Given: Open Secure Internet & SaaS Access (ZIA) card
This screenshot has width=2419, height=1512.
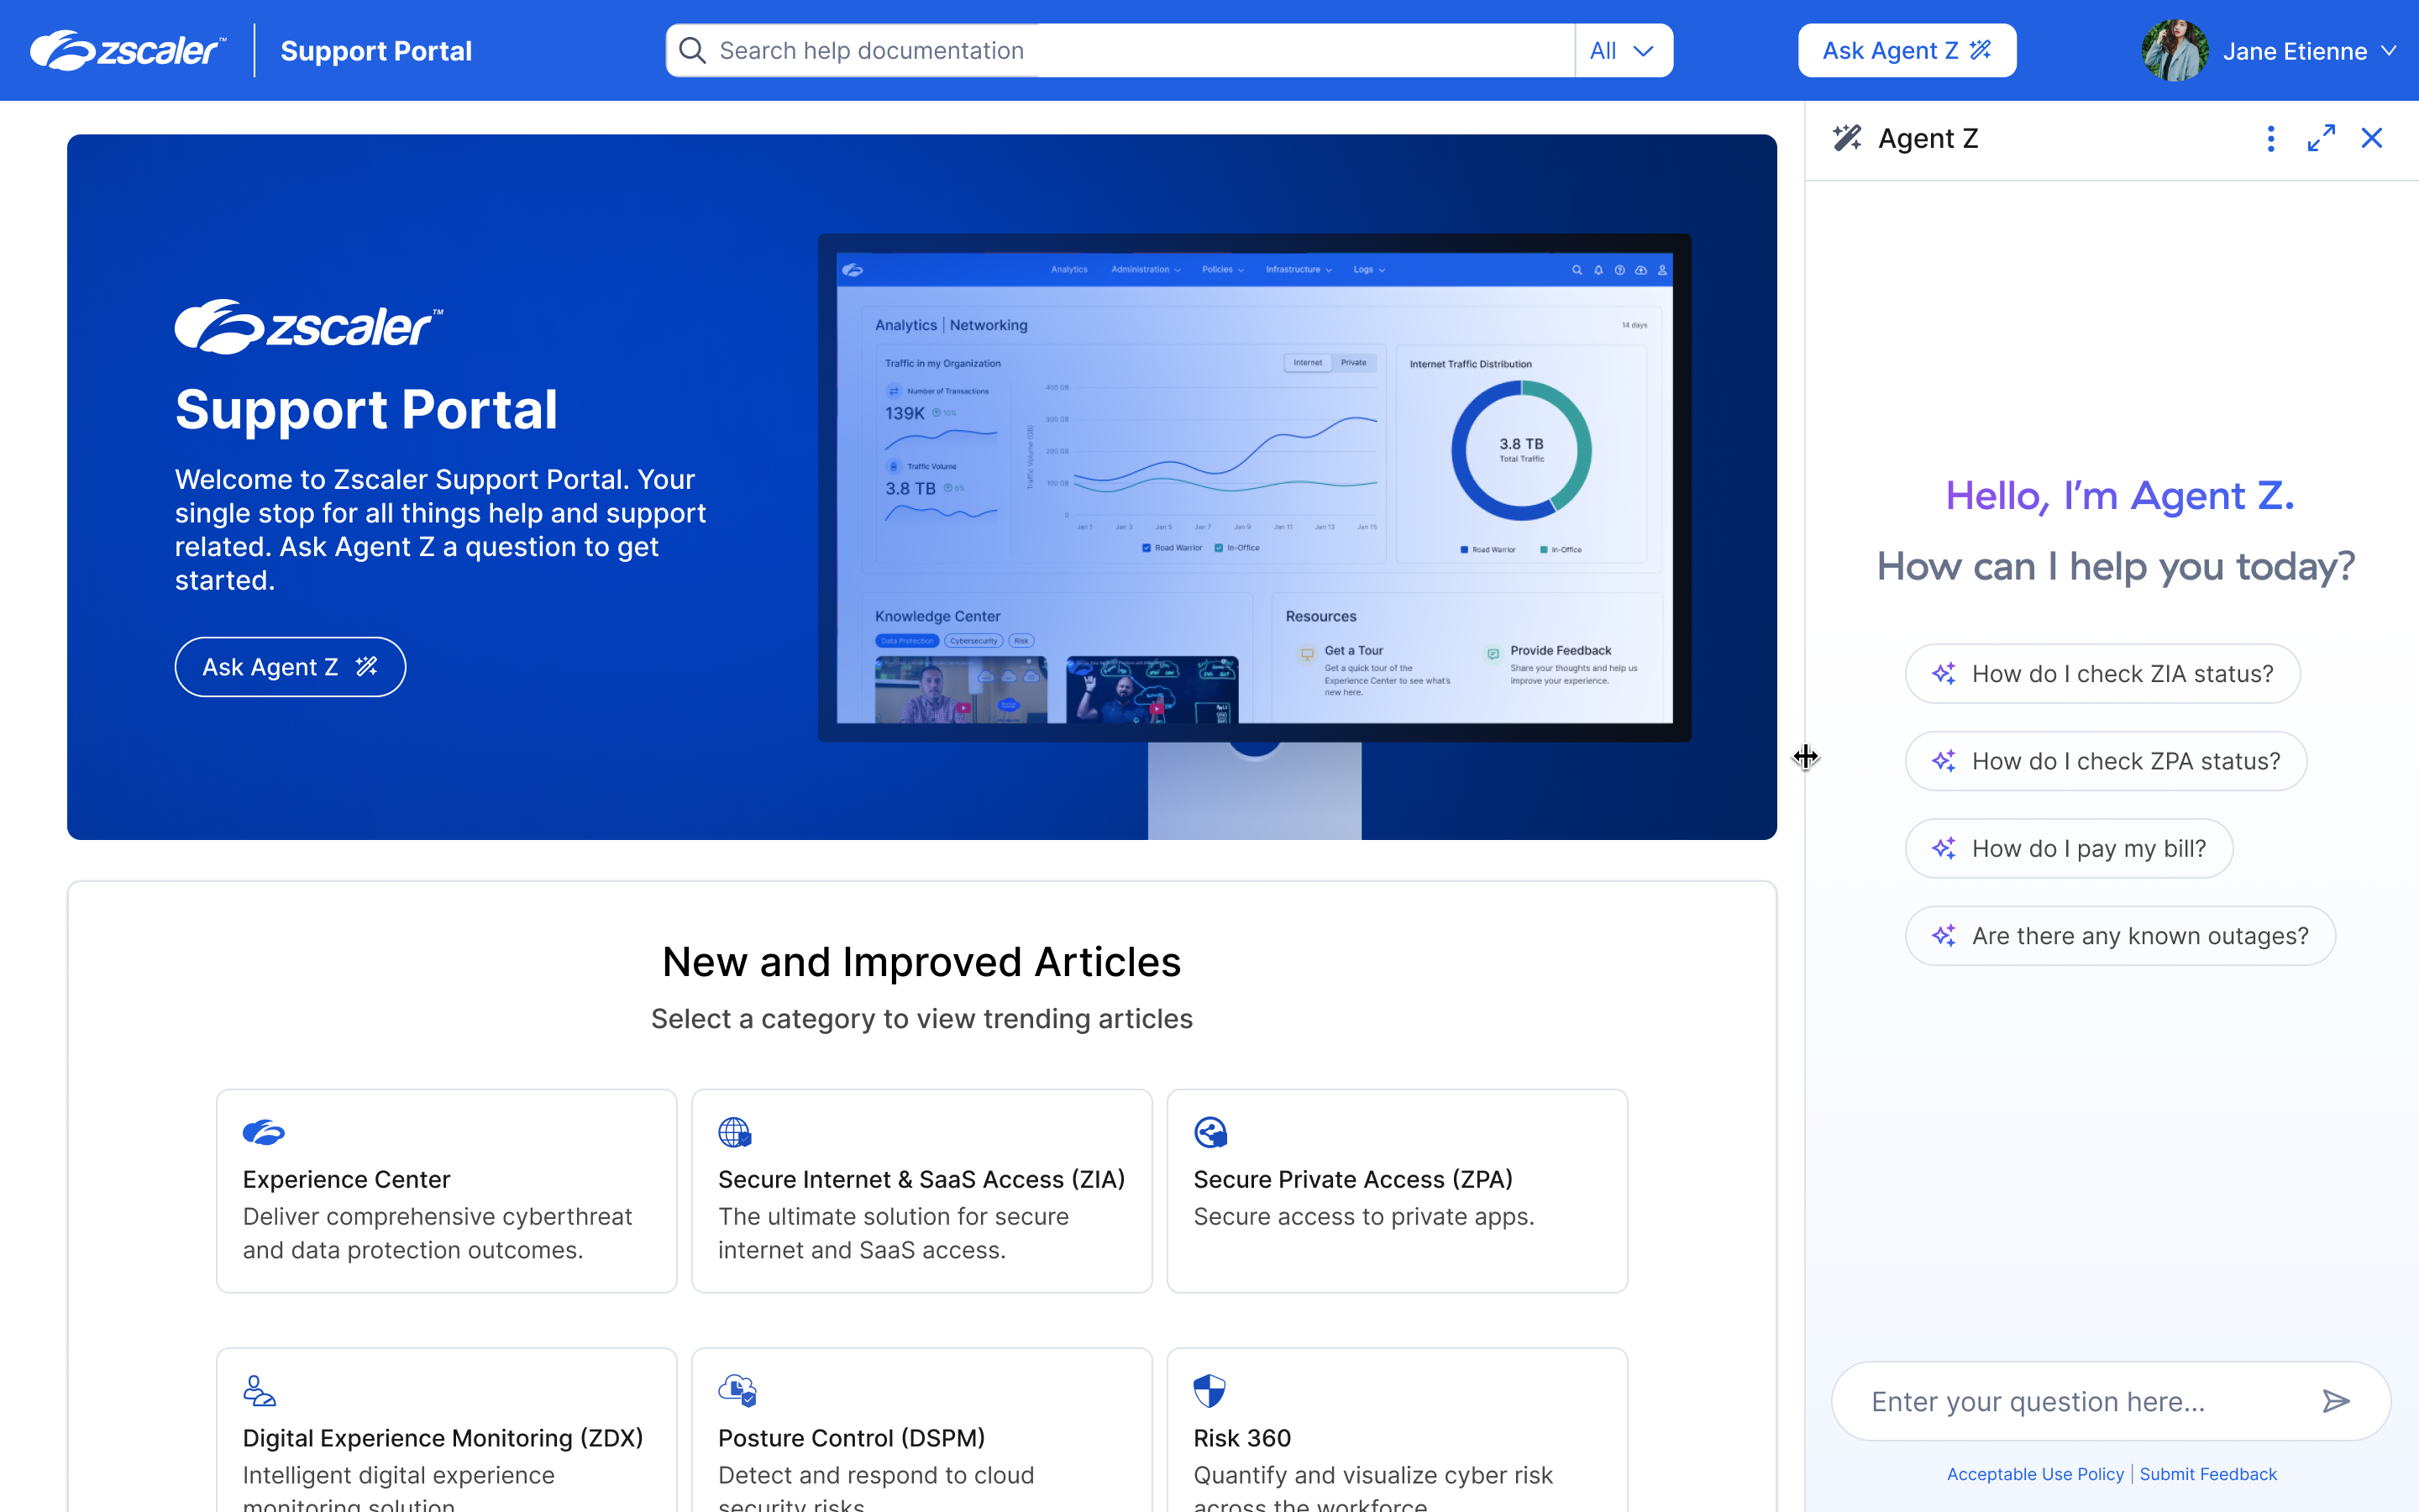Looking at the screenshot, I should click(x=921, y=1191).
